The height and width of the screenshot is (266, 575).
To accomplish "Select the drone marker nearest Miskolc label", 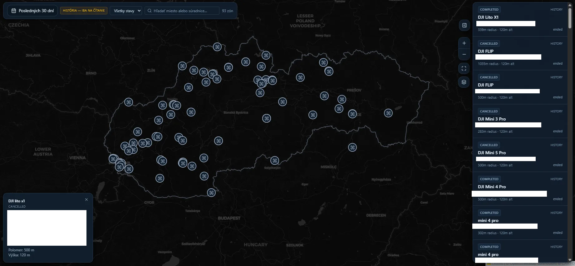I will pyautogui.click(x=352, y=147).
